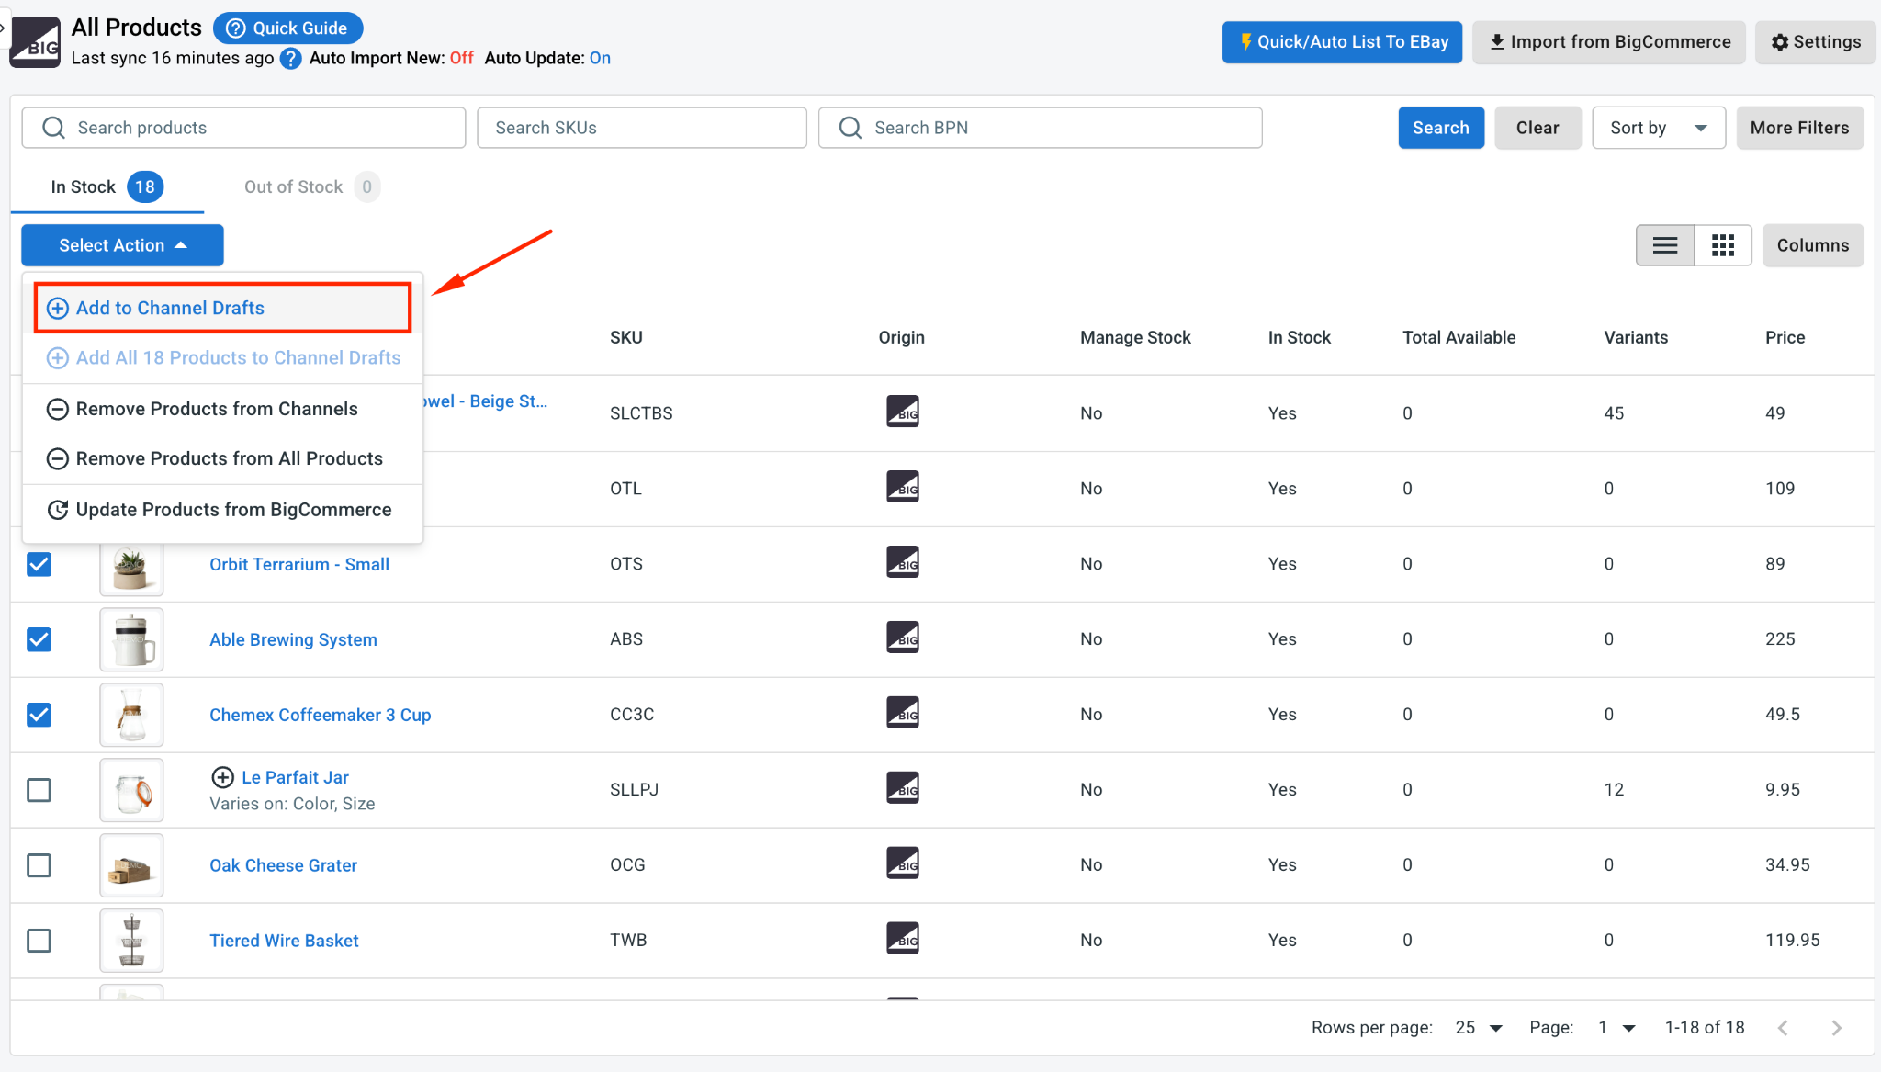The width and height of the screenshot is (1881, 1072).
Task: Check the Oak Cheese Grater checkbox
Action: [39, 865]
